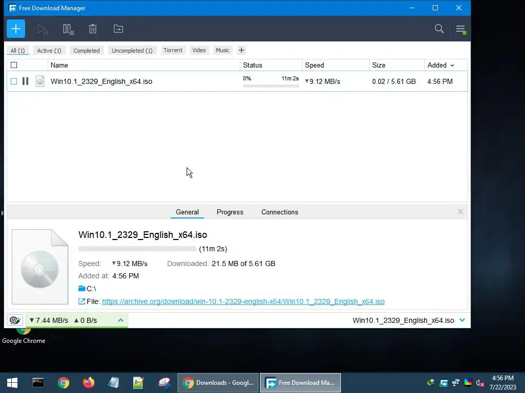Viewport: 525px width, 393px height.
Task: Click the Pause all downloads toolbar icon
Action: click(68, 29)
